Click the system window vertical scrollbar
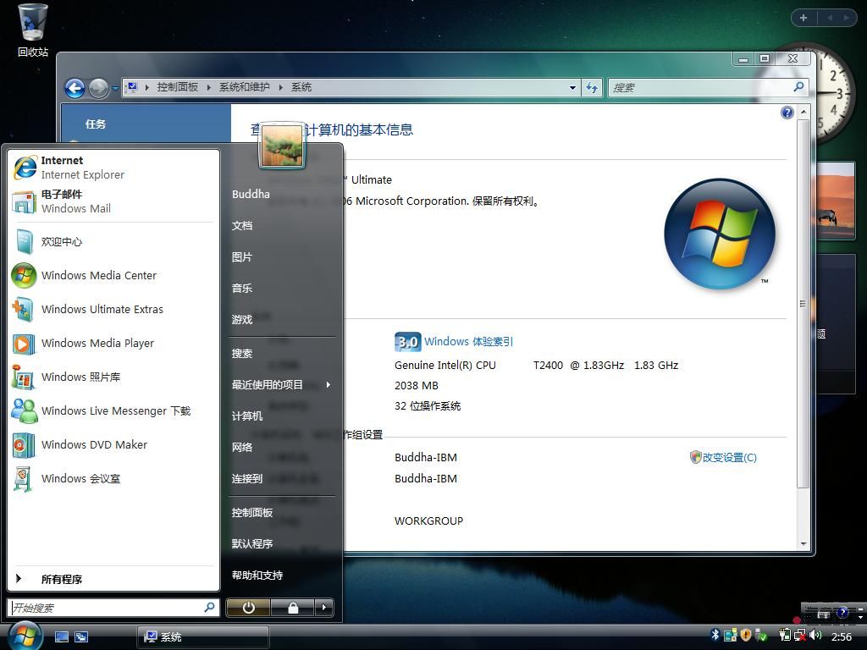The height and width of the screenshot is (650, 867). [803, 305]
